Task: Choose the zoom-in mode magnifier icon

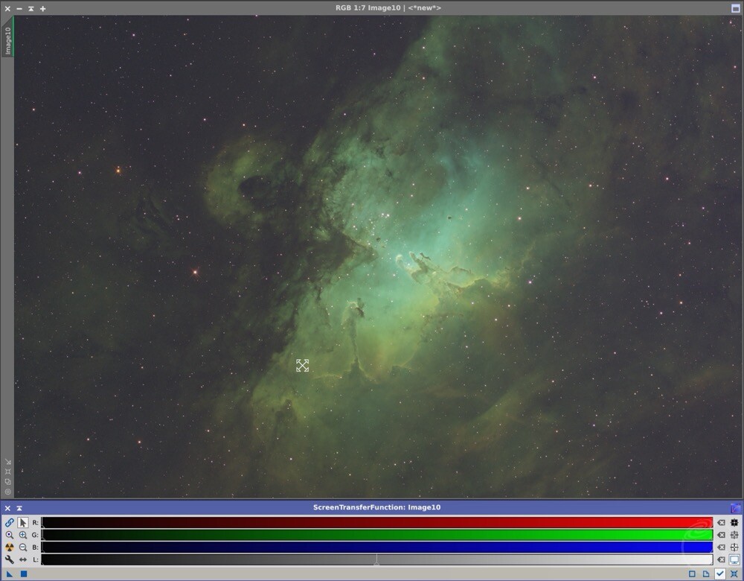Action: coord(23,535)
